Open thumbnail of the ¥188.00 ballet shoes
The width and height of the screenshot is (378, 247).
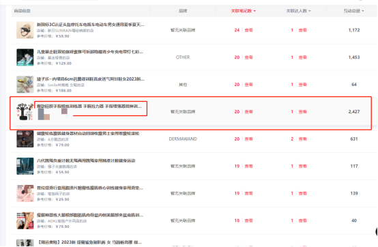25,85
